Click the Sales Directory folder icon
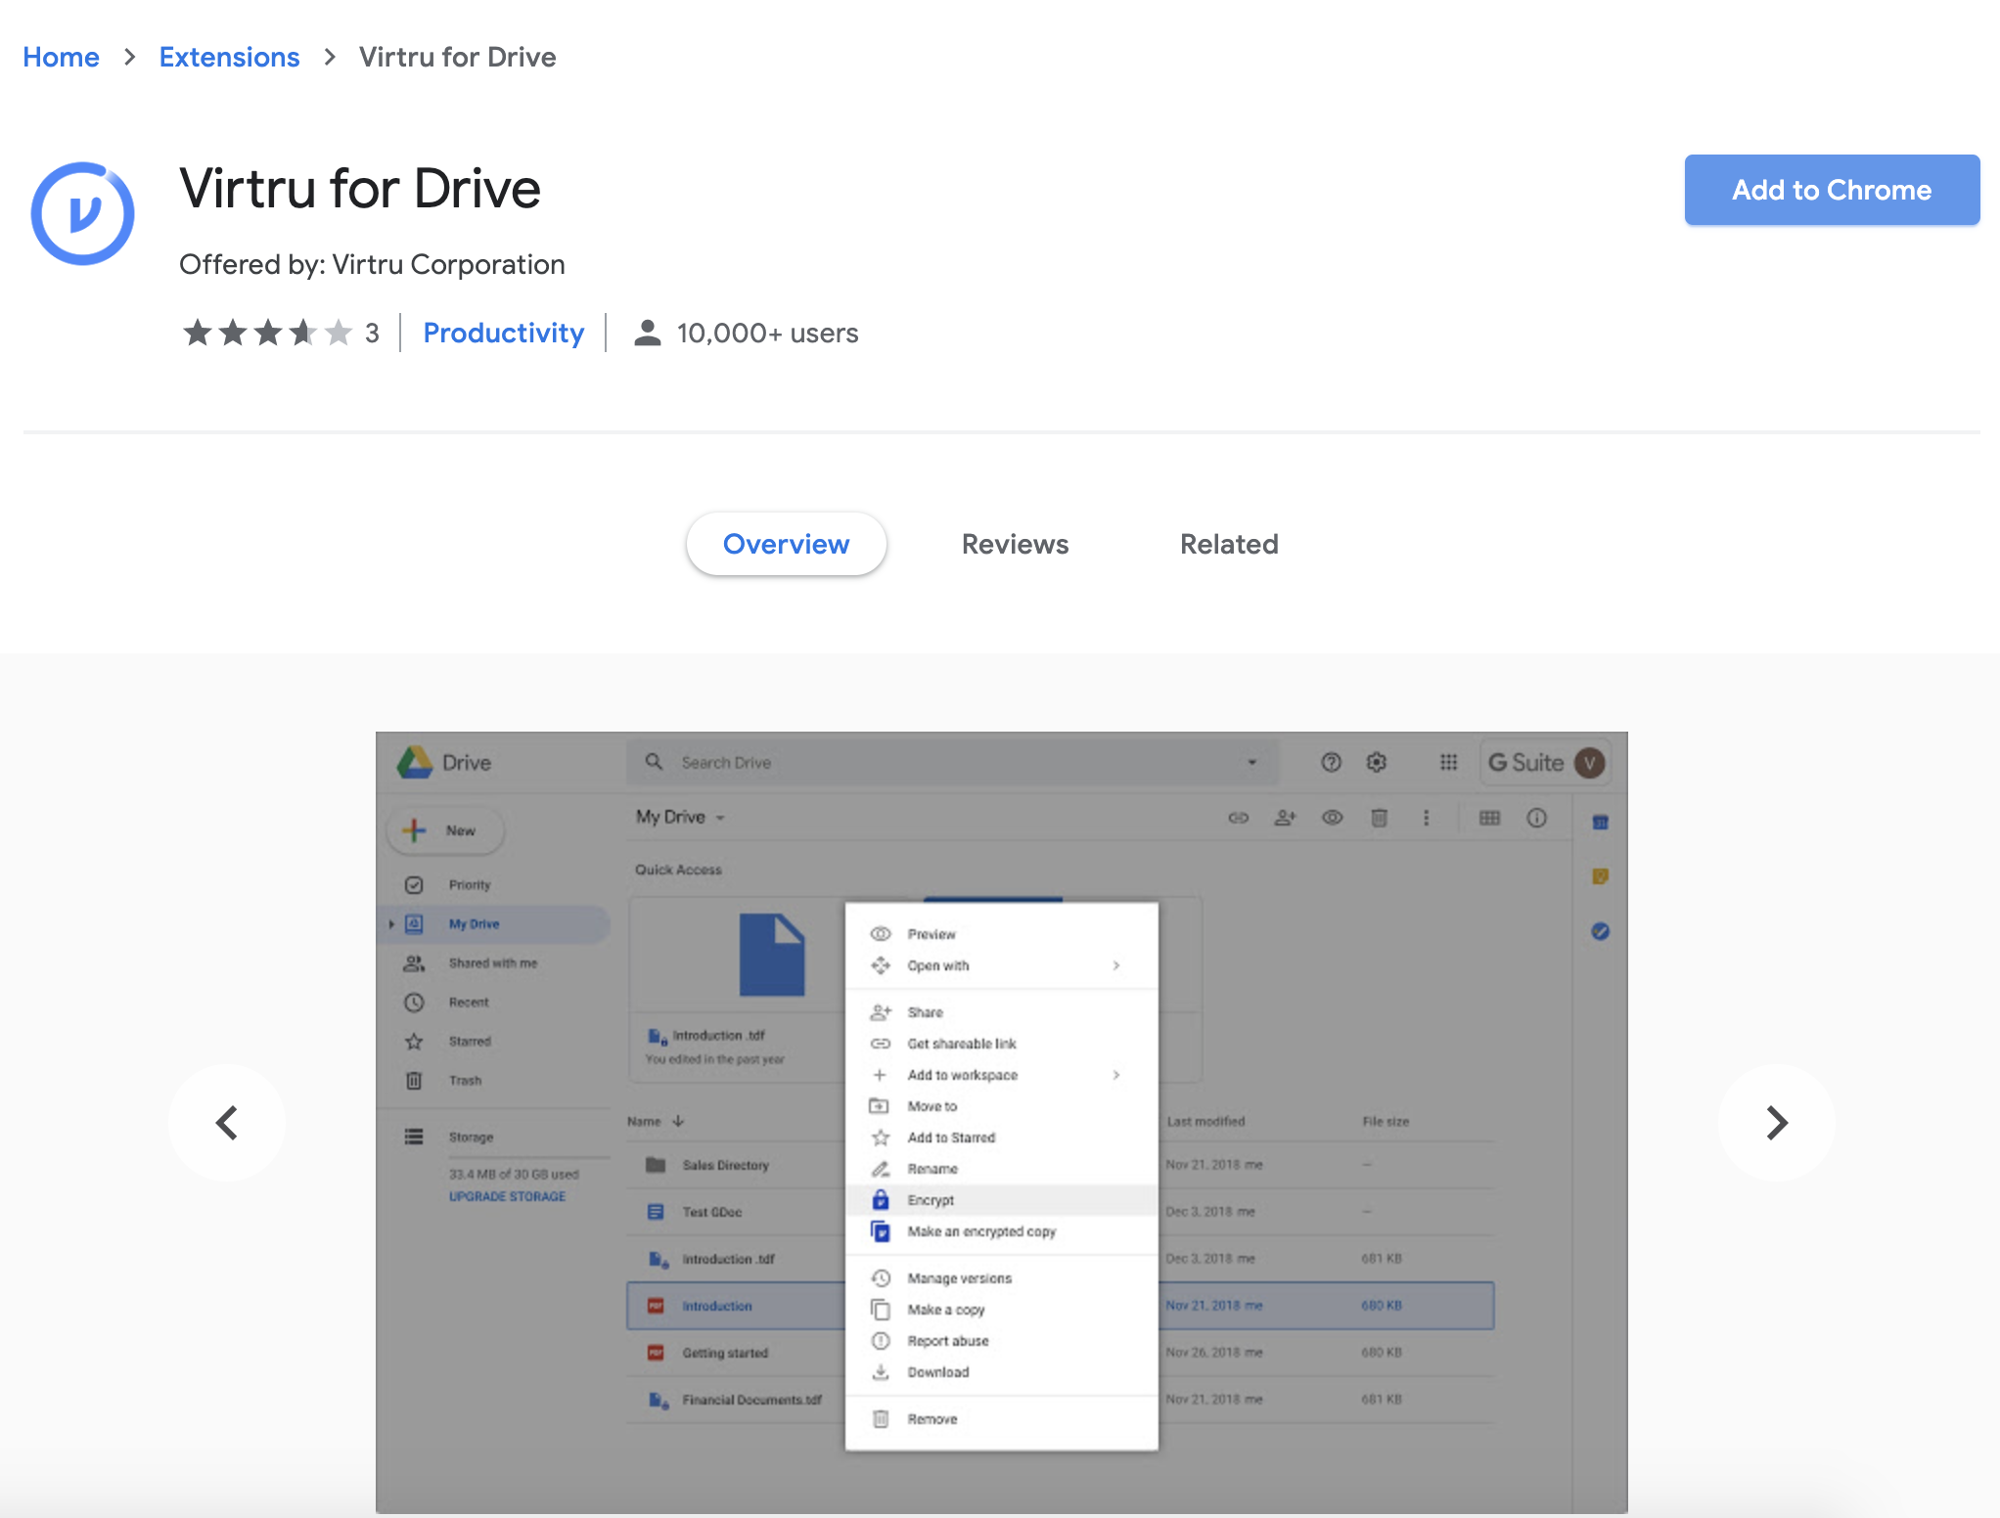This screenshot has width=2000, height=1518. coord(656,1165)
